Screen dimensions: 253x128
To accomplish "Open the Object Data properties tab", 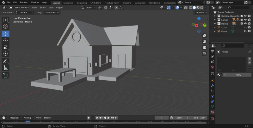I will click(x=212, y=107).
